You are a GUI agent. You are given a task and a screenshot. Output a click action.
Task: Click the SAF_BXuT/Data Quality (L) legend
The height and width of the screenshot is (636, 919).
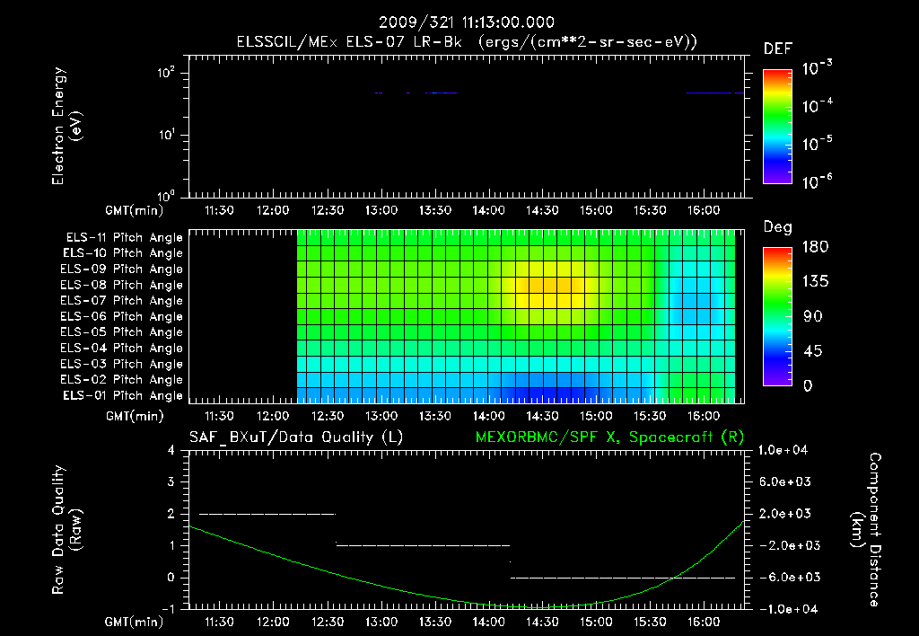[296, 437]
